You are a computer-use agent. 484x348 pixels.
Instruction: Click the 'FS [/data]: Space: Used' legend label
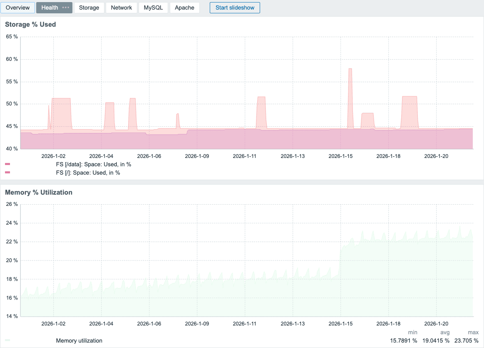(93, 165)
